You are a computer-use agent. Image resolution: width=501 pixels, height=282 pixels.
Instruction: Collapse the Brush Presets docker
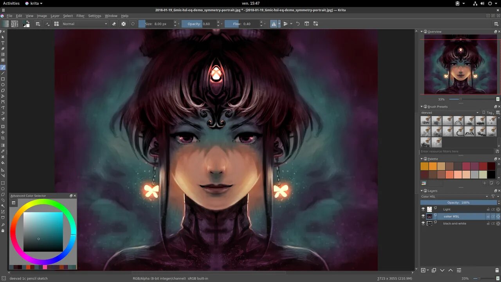pyautogui.click(x=422, y=107)
